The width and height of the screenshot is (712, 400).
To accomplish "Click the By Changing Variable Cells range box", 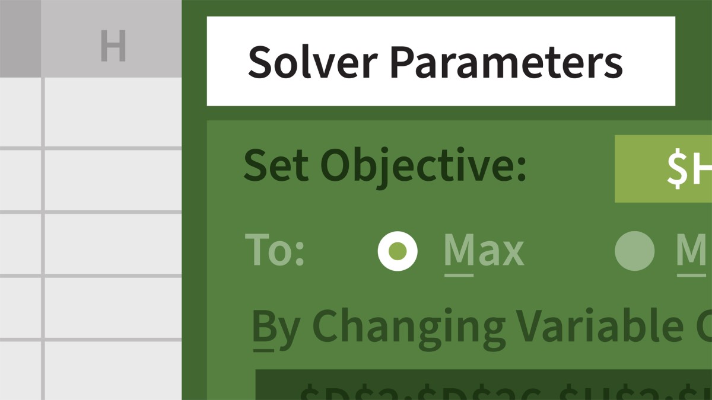I will coord(484,385).
